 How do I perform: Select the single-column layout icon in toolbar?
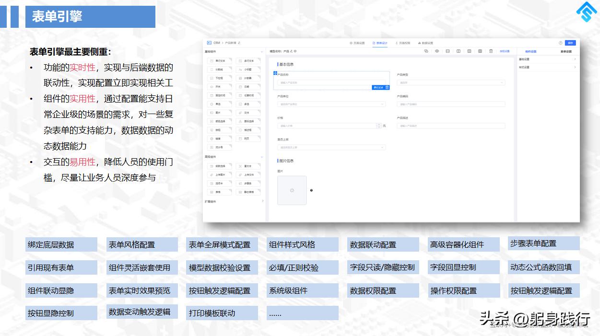(447, 51)
